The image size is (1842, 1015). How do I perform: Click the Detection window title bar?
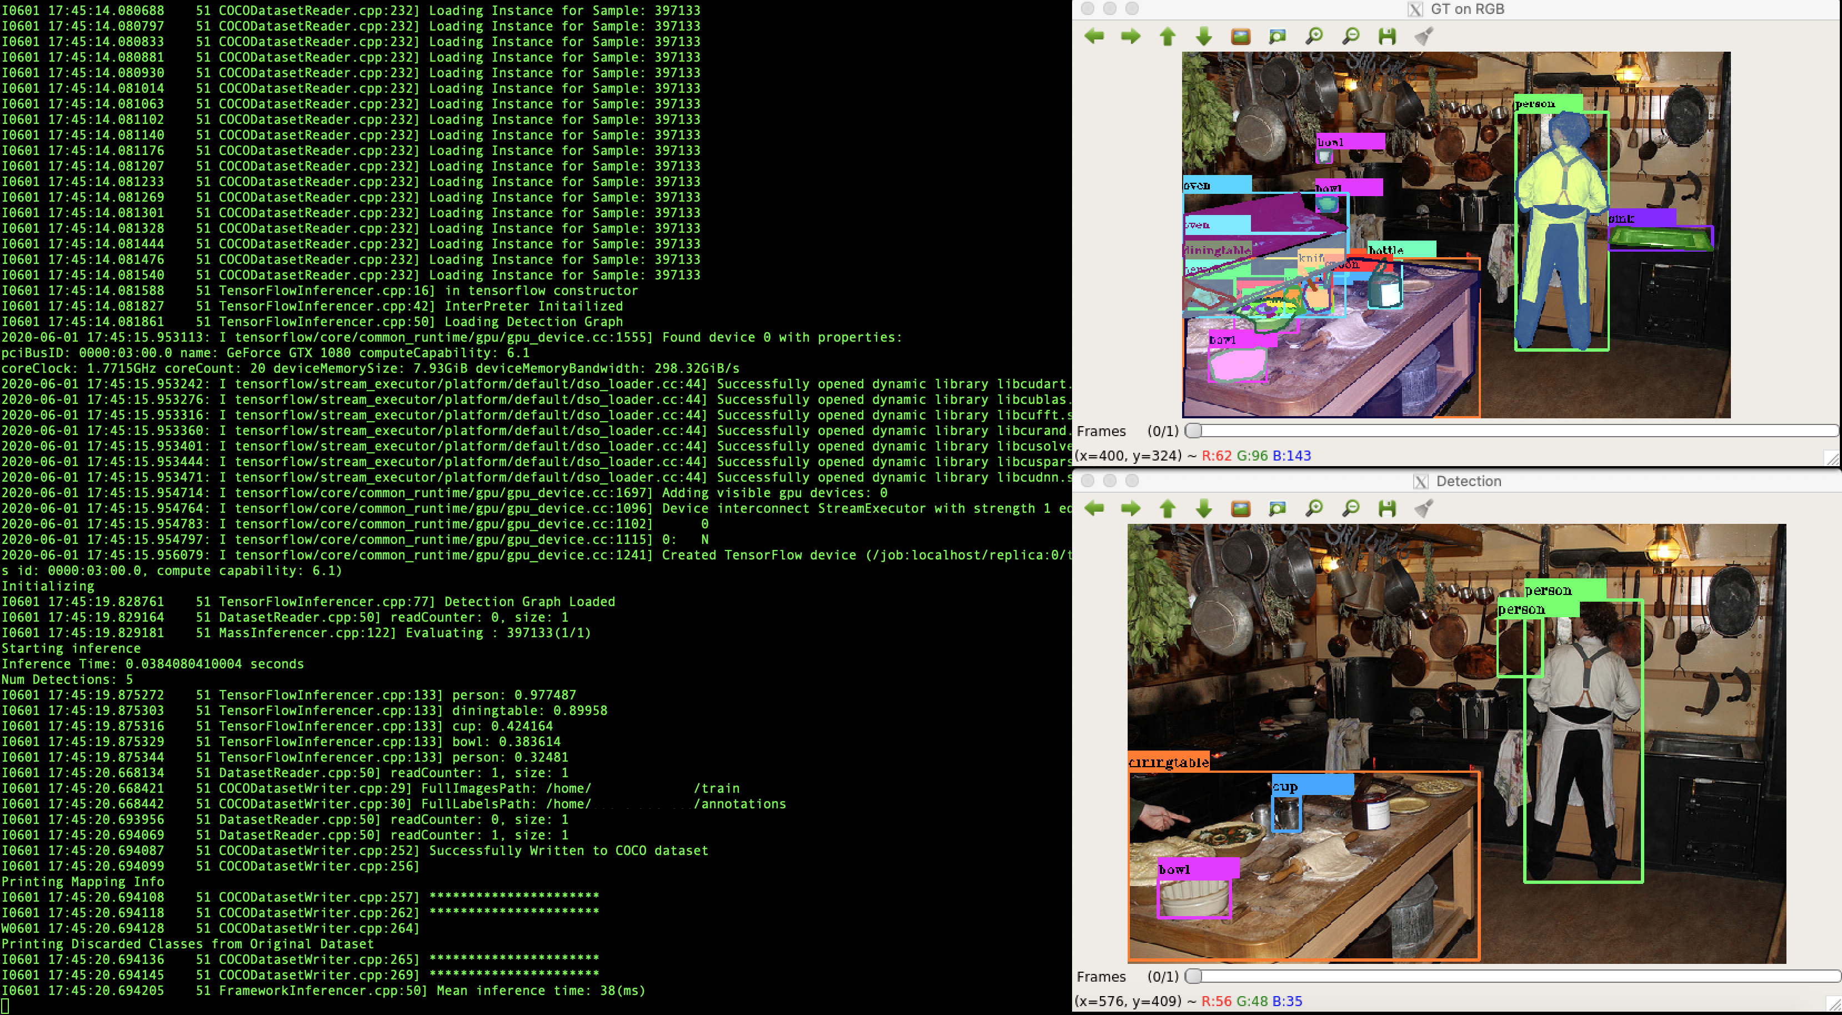(1468, 482)
